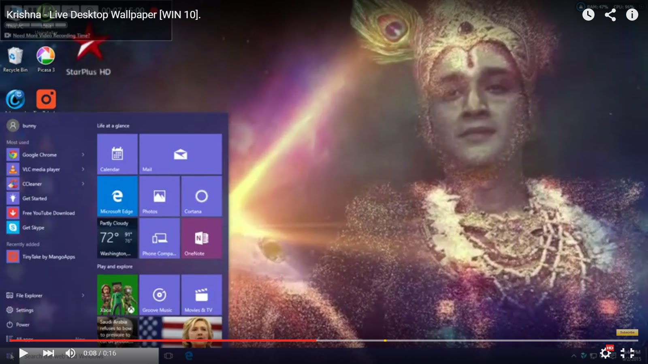Open the video settings gear
This screenshot has width=648, height=364.
(x=605, y=353)
